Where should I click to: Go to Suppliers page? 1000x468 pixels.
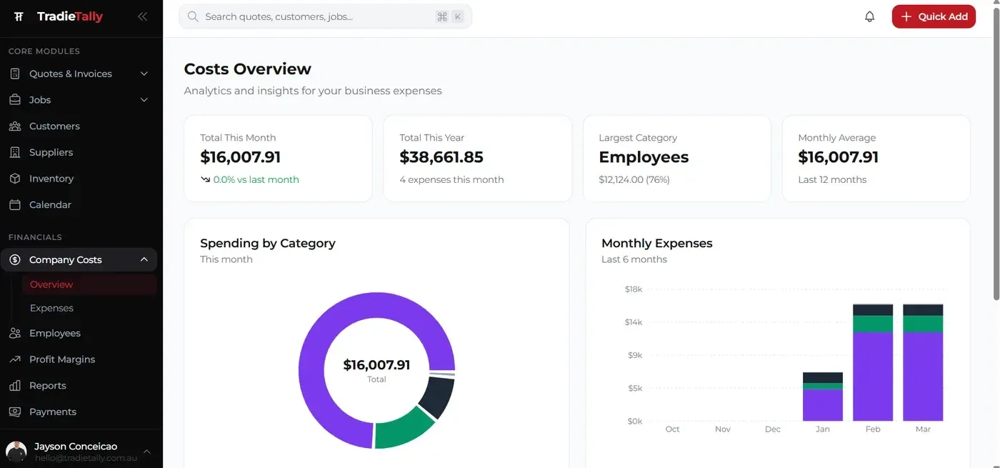click(79, 152)
